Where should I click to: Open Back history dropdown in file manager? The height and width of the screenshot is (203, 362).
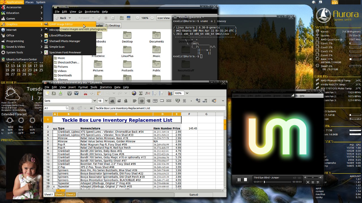click(x=69, y=18)
